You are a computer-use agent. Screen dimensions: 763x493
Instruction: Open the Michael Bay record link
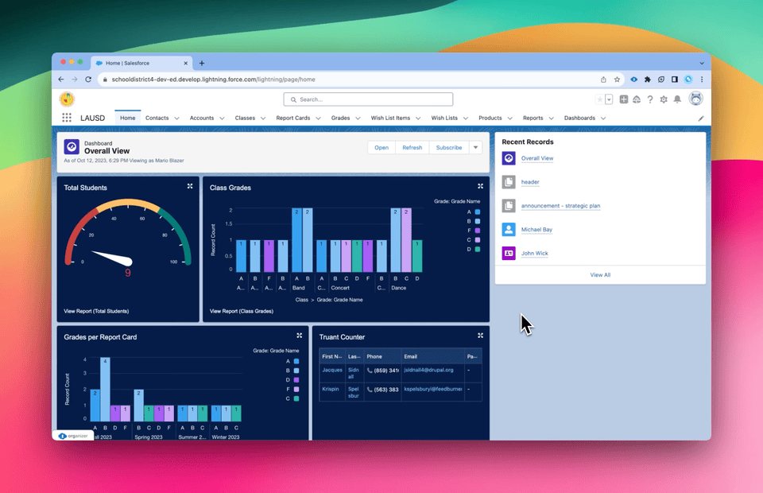click(x=536, y=229)
